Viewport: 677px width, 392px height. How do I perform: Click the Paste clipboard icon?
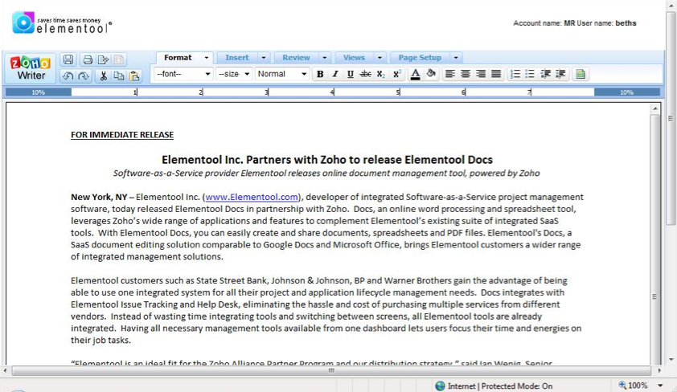tap(133, 76)
